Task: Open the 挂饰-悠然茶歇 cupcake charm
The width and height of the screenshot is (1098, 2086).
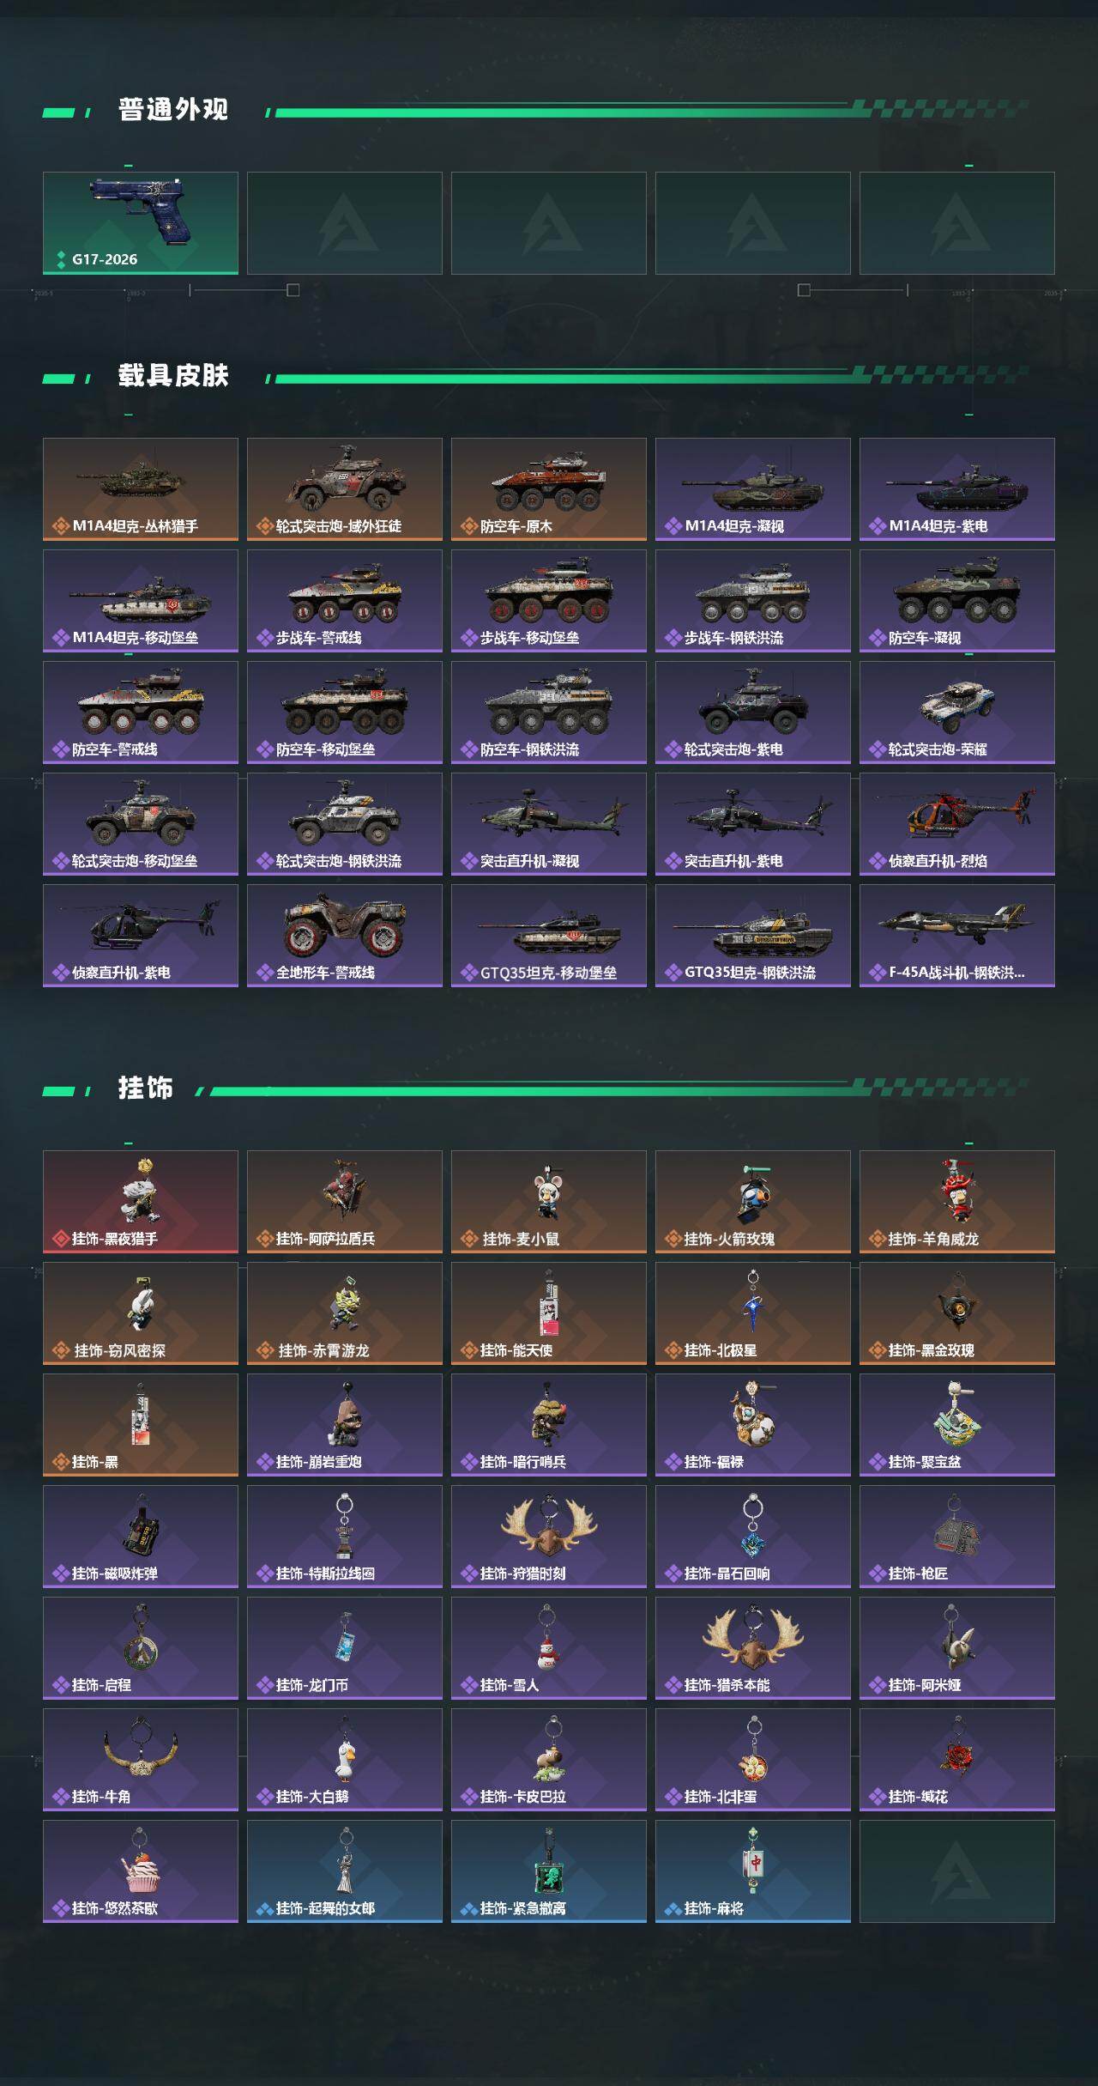Action: 141,1871
